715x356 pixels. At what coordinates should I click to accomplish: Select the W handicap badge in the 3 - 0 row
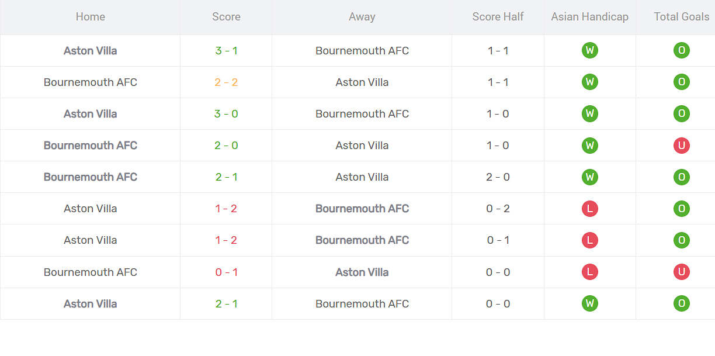589,113
